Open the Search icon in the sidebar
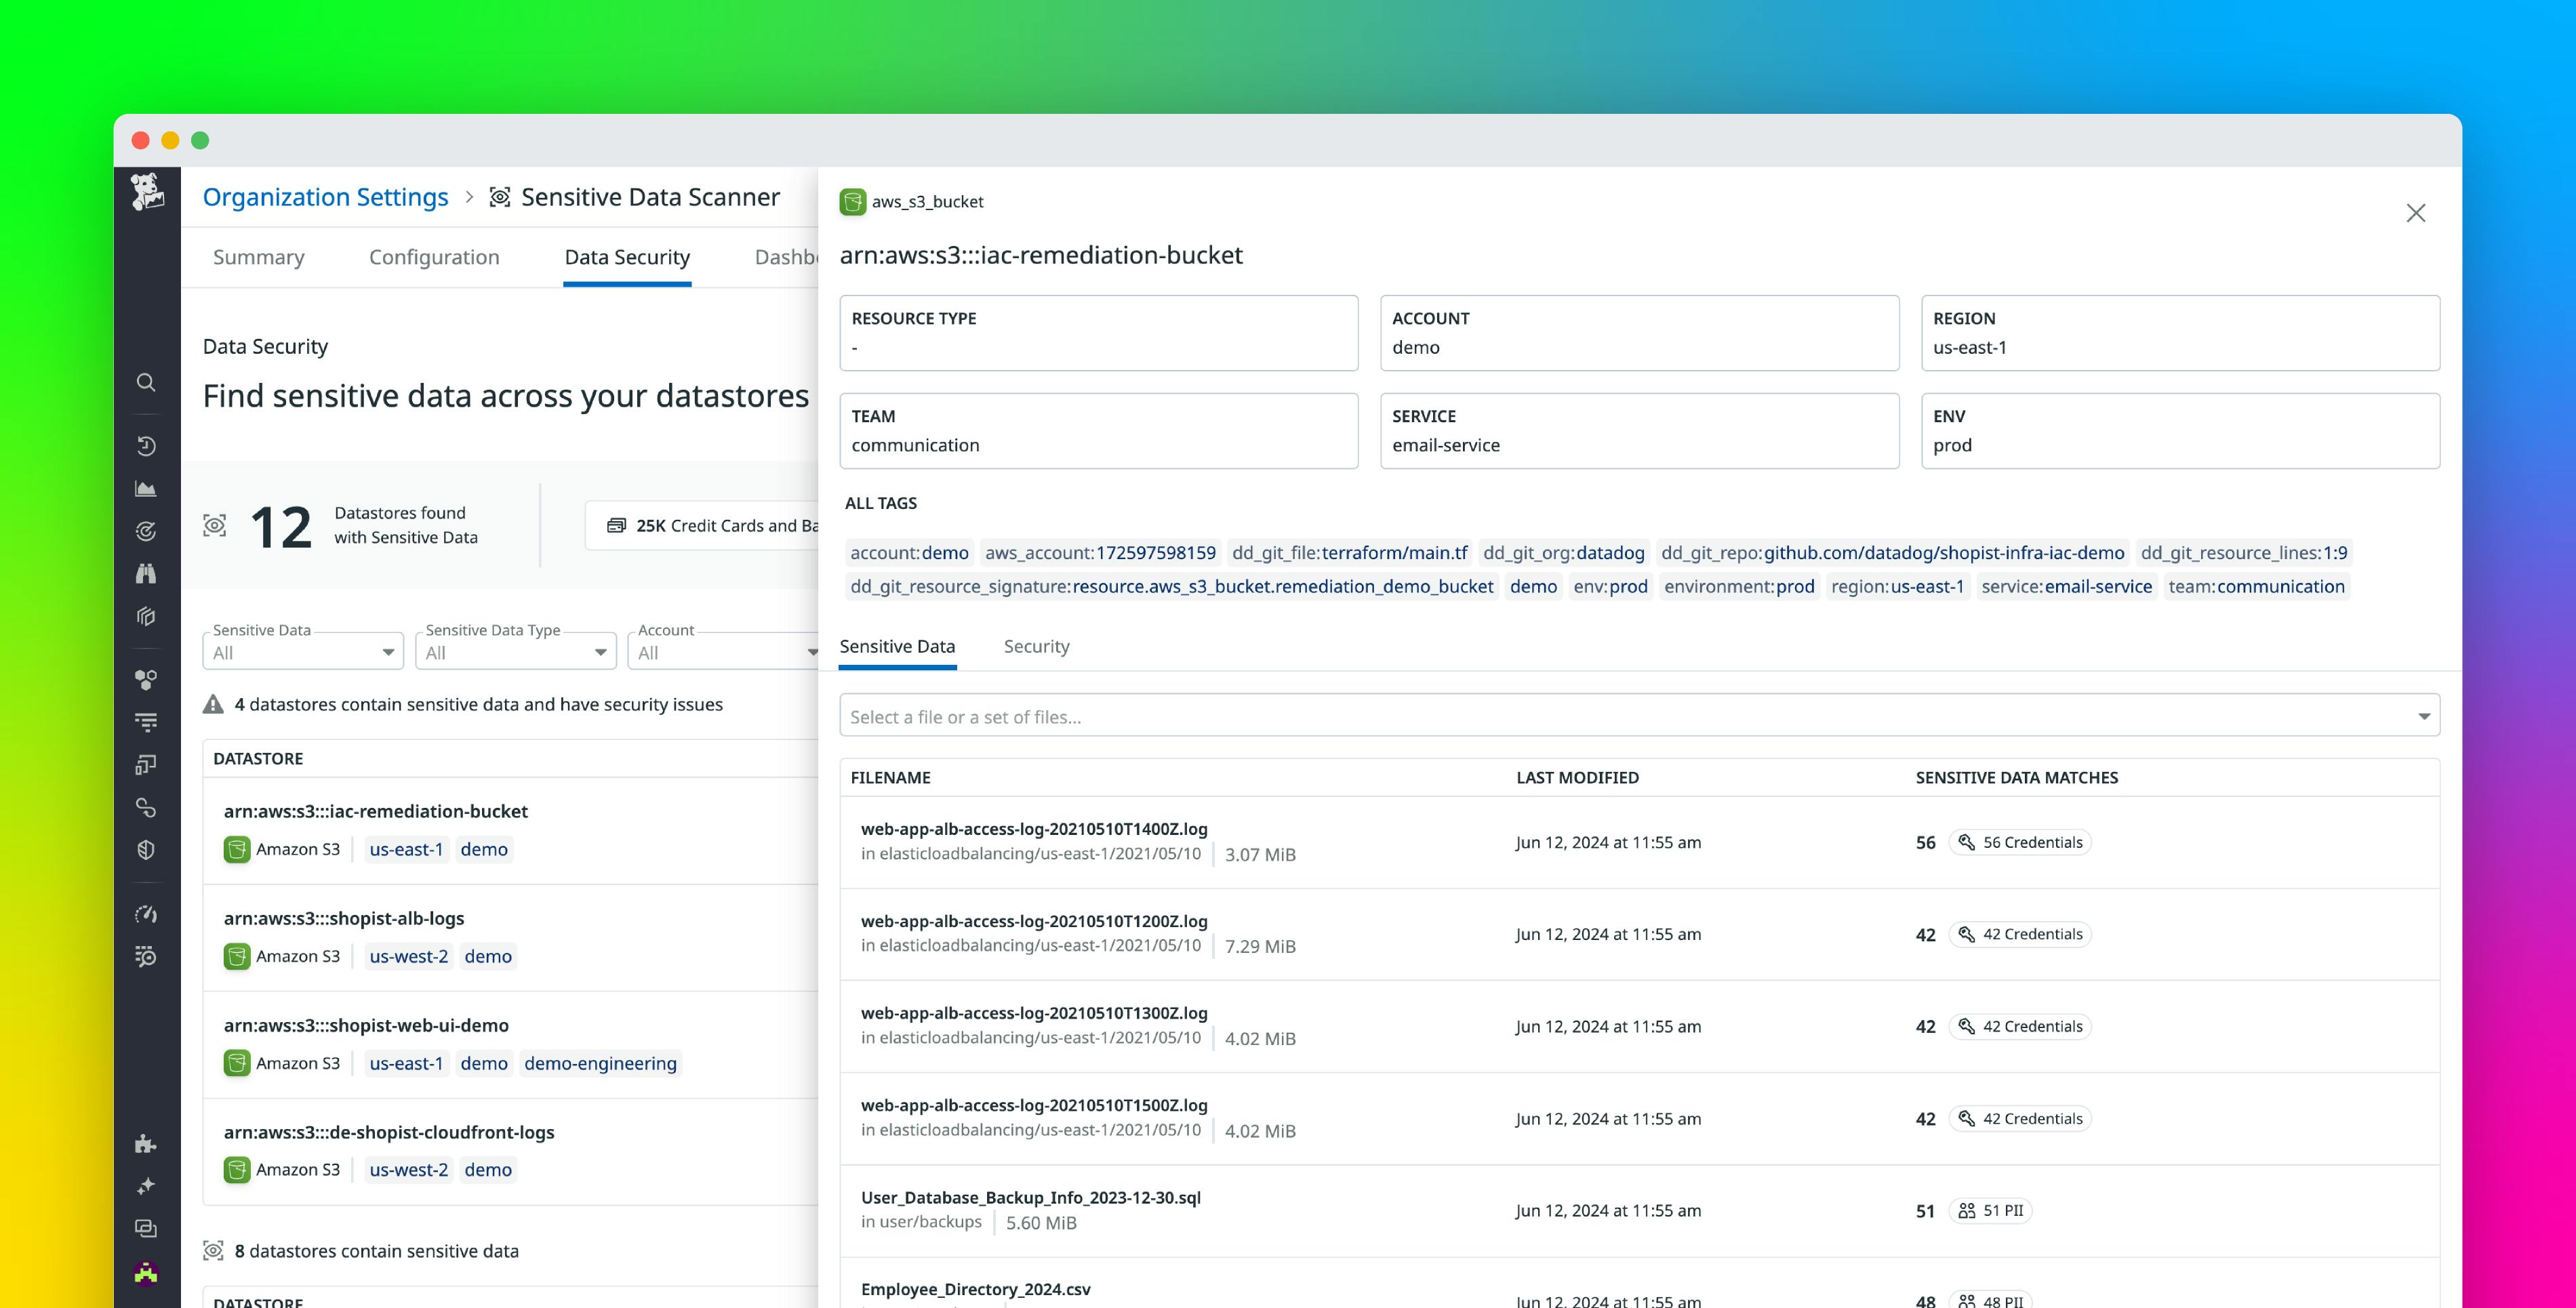Screen dimensions: 2576x1308 click(x=146, y=383)
